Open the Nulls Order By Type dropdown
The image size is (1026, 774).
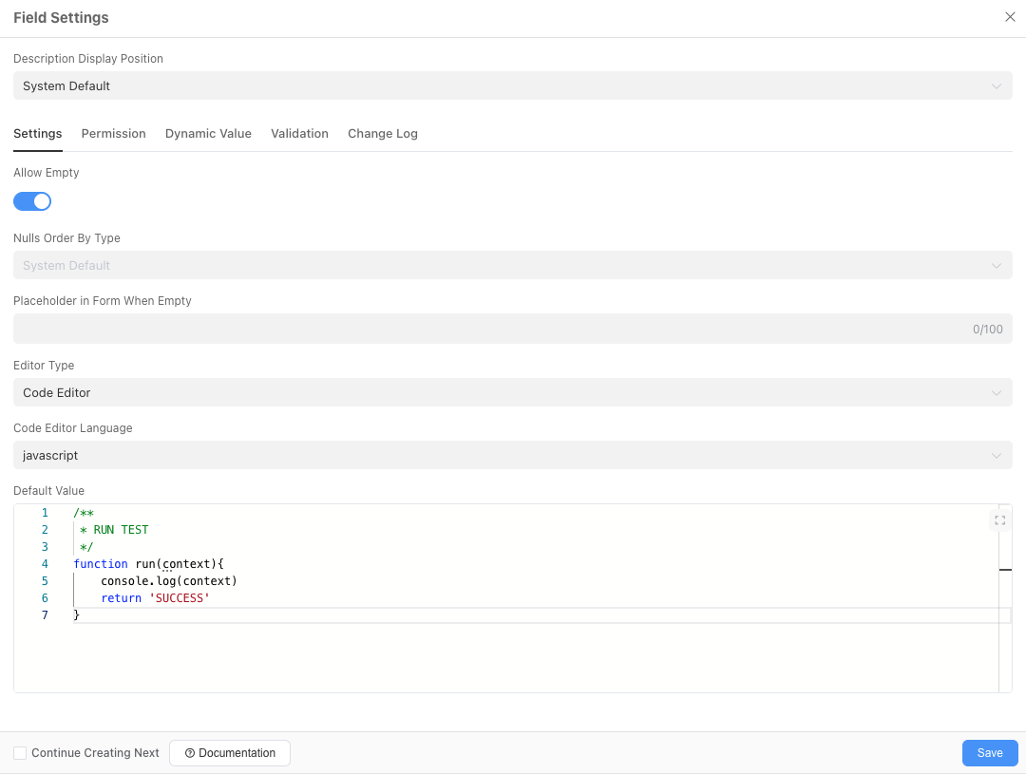(513, 265)
